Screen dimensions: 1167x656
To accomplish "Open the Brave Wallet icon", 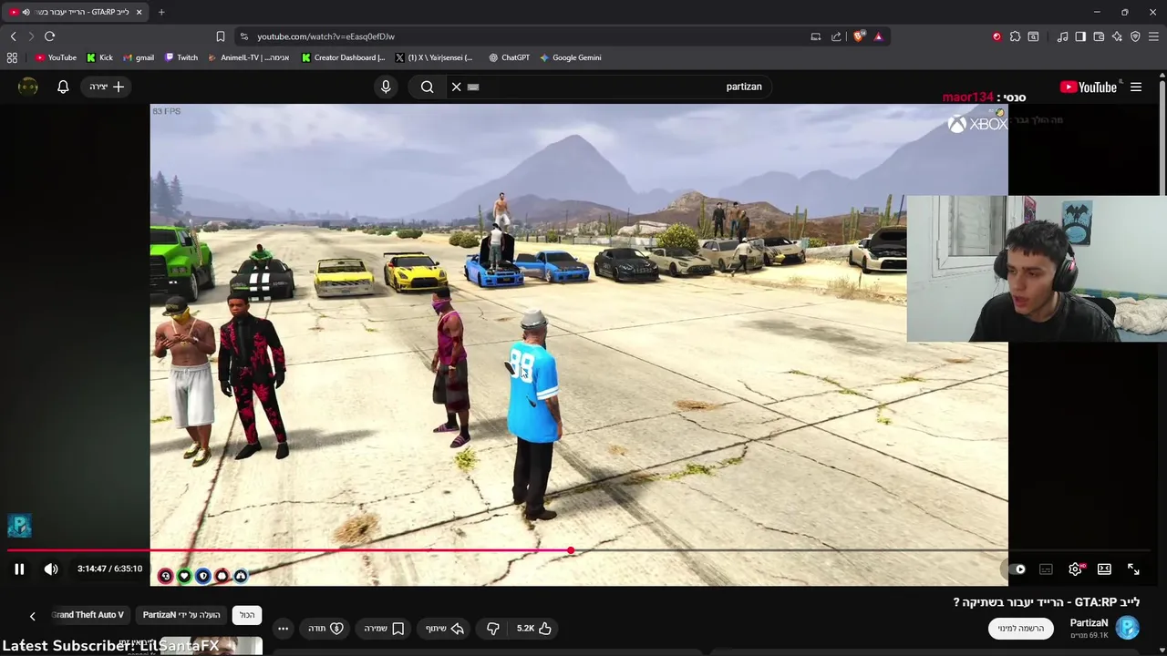I will [x=1099, y=36].
